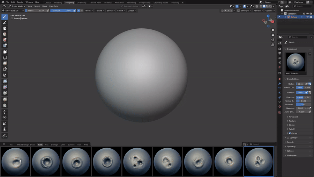Toggle X axis symmetry
Image resolution: width=314 pixels, height=177 pixels.
coord(225,10)
